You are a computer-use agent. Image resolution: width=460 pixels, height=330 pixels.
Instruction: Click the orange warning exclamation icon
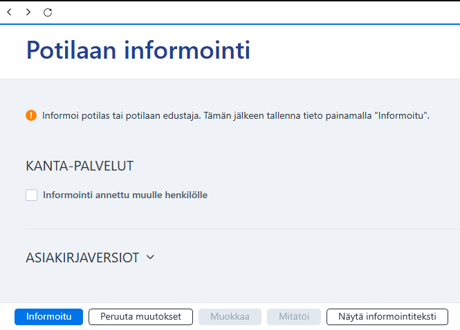pyautogui.click(x=31, y=115)
